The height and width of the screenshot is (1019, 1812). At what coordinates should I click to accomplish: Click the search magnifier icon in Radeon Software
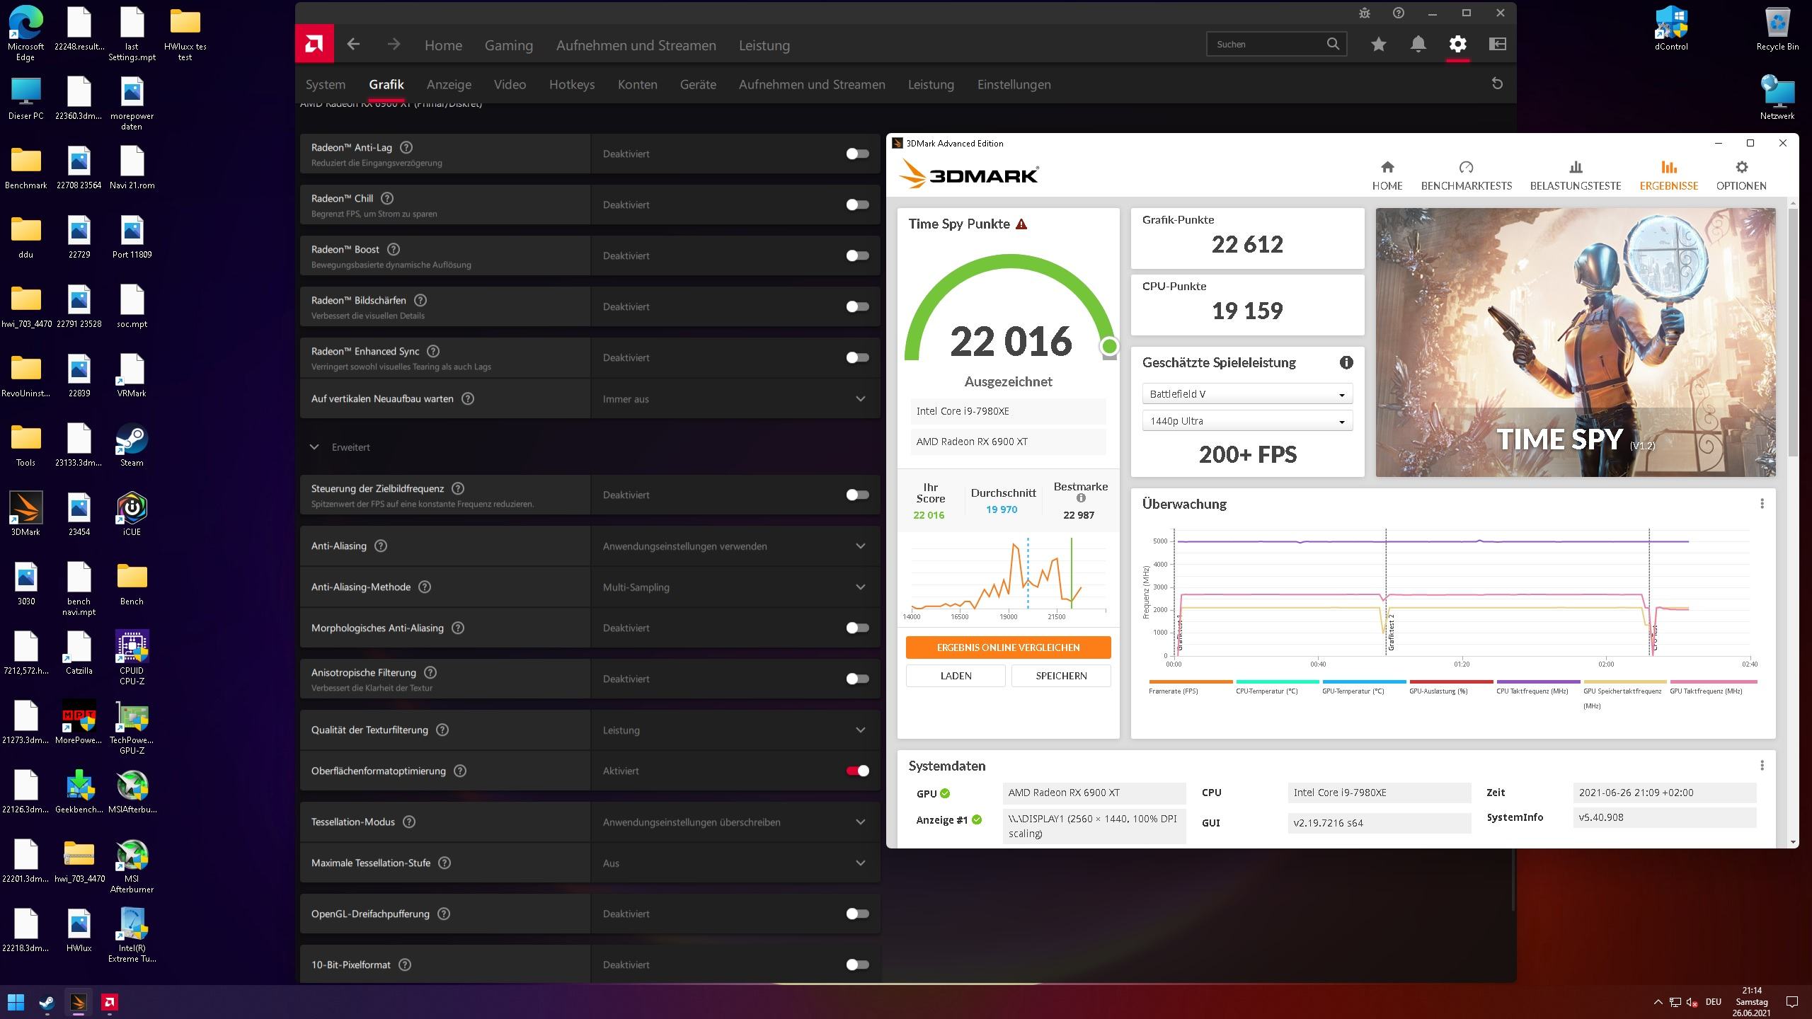[x=1333, y=44]
